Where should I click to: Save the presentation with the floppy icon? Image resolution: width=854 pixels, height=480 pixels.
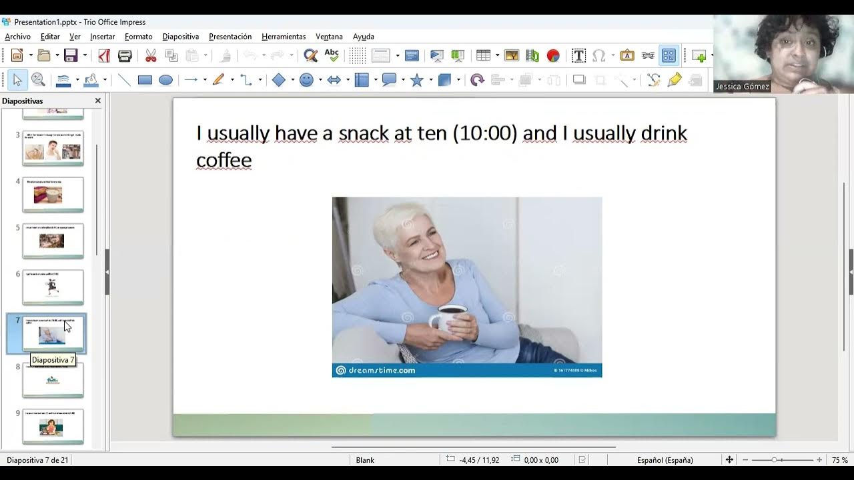click(71, 56)
